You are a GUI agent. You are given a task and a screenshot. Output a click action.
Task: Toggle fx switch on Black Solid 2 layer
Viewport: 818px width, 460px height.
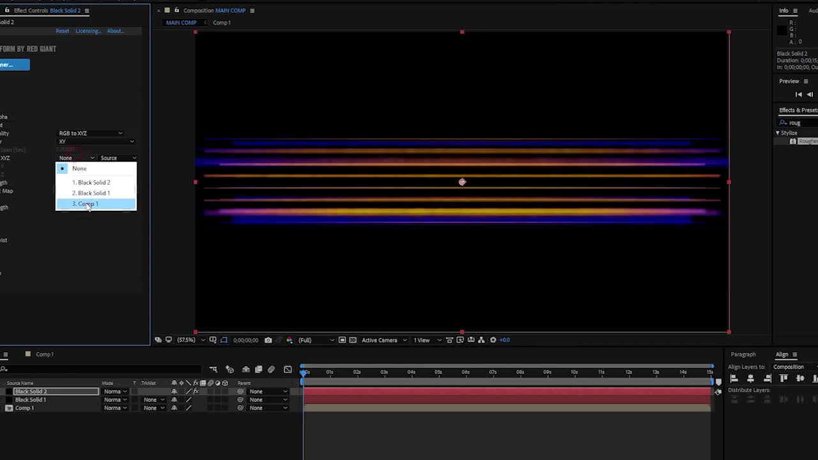coord(196,392)
